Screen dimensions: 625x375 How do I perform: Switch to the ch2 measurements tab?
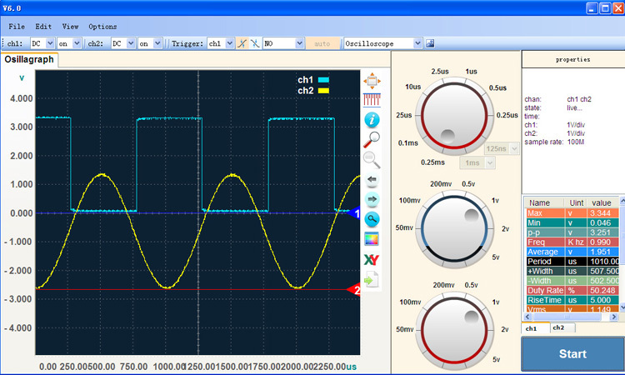tap(557, 328)
